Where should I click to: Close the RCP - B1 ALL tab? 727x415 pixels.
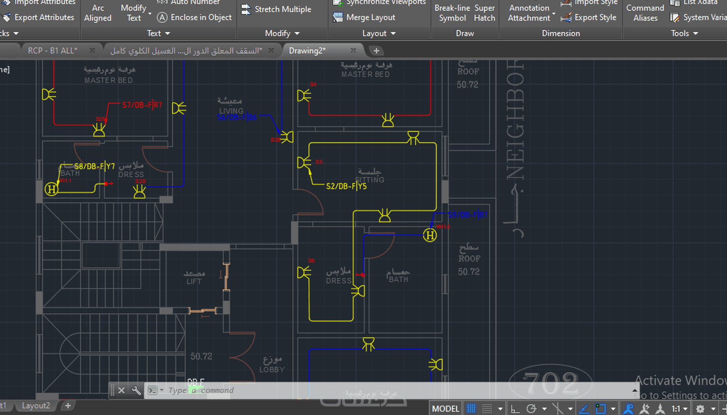92,50
